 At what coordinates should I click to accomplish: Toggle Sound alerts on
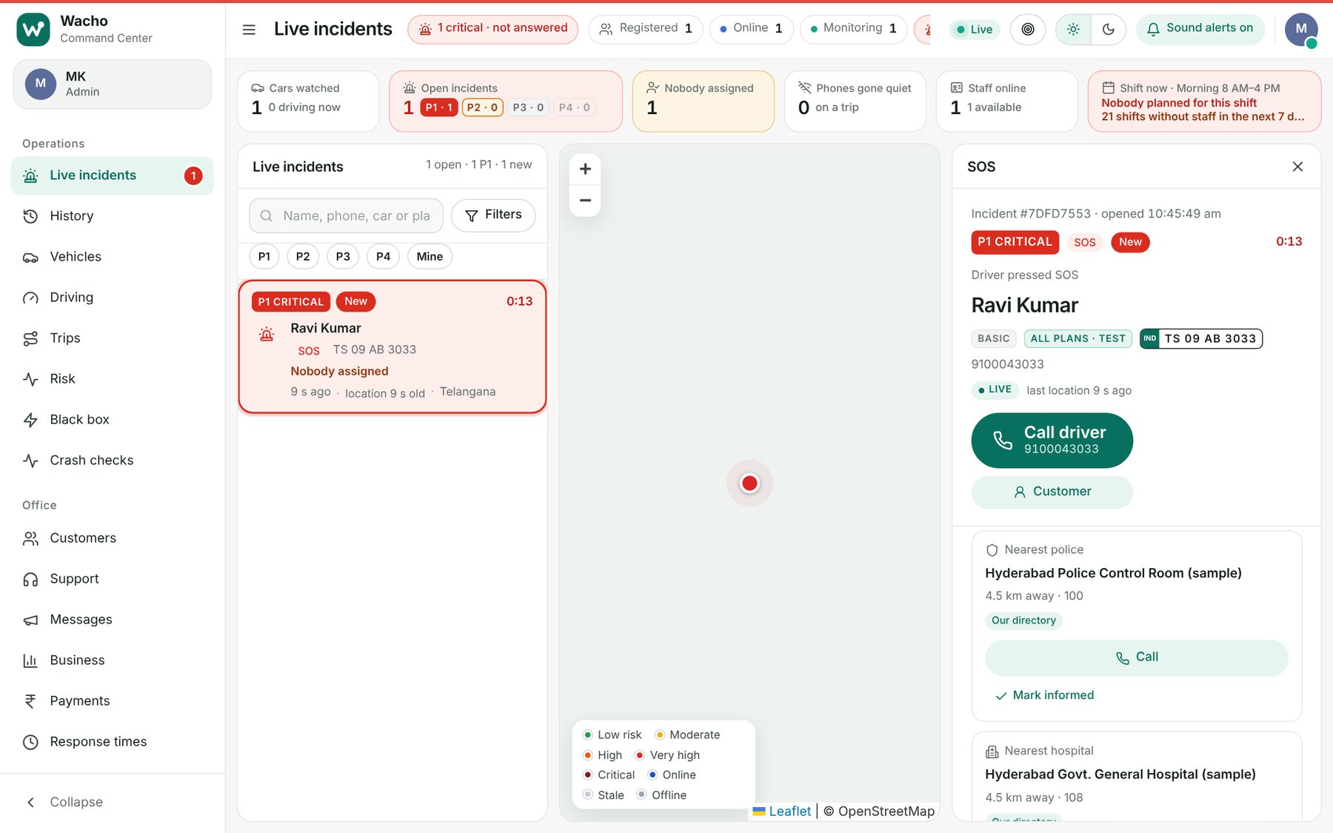(1200, 29)
